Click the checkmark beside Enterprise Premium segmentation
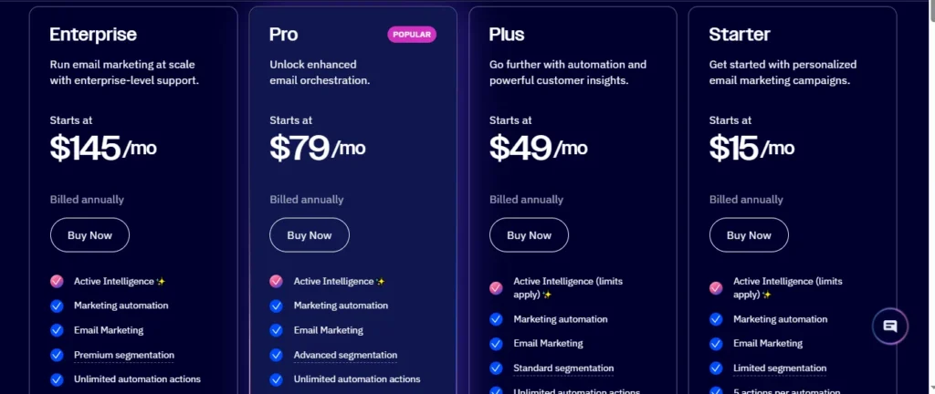 point(57,355)
